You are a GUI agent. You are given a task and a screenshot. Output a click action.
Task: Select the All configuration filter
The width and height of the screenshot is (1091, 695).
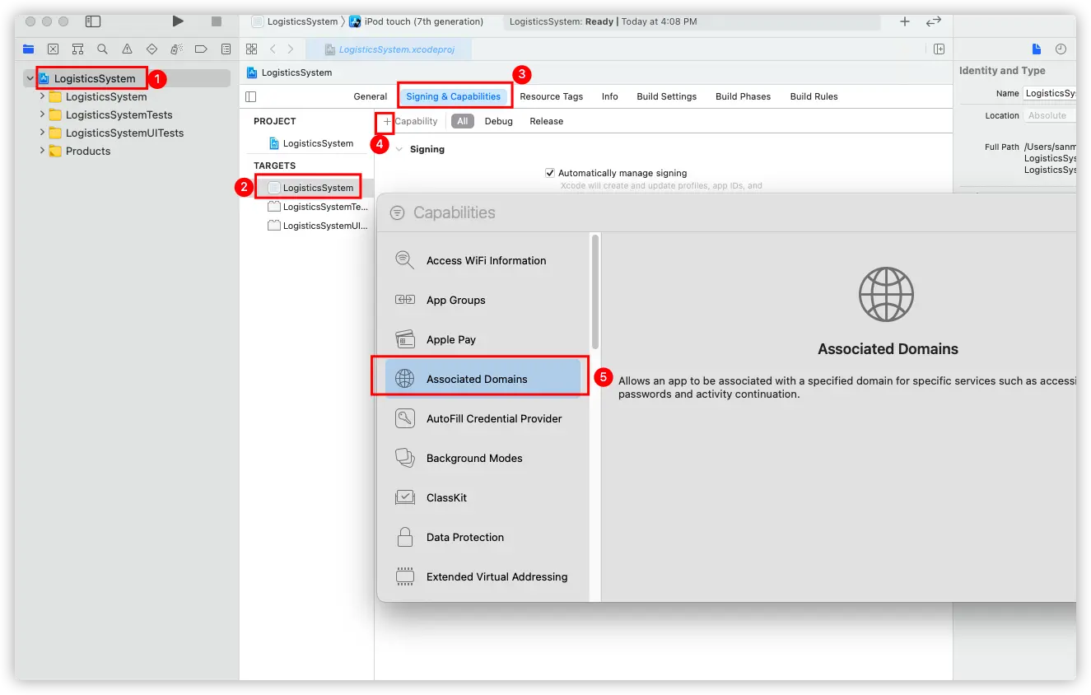tap(463, 121)
